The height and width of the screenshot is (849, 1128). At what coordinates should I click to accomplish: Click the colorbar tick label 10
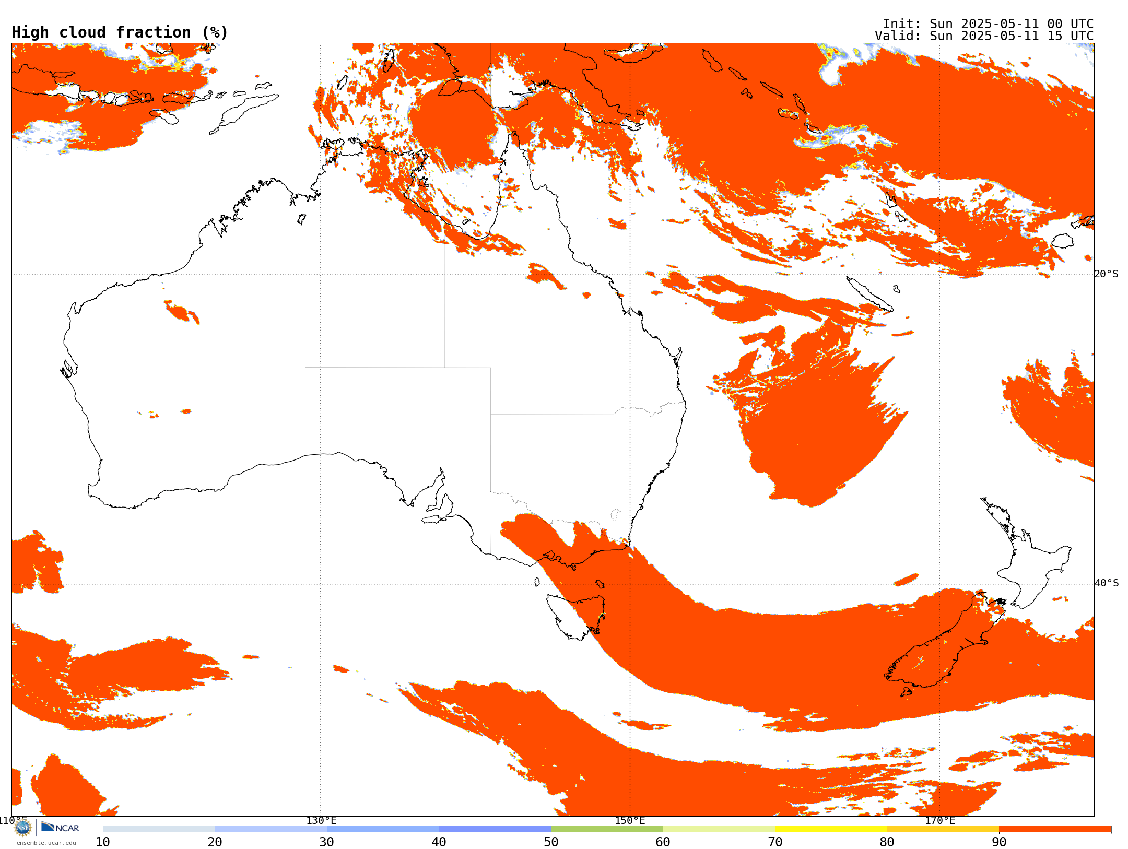103,842
